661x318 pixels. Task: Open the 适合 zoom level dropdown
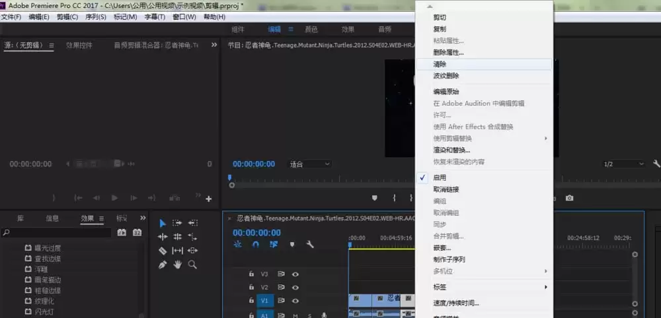[309, 164]
